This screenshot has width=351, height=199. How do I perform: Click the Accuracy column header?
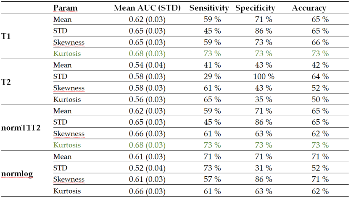[309, 8]
